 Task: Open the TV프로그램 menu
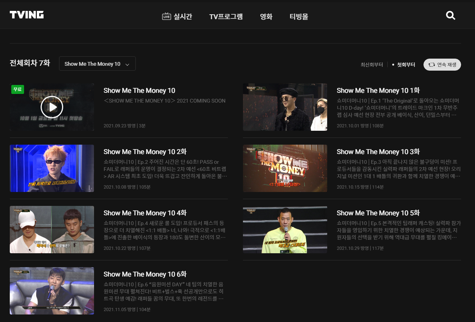click(226, 17)
